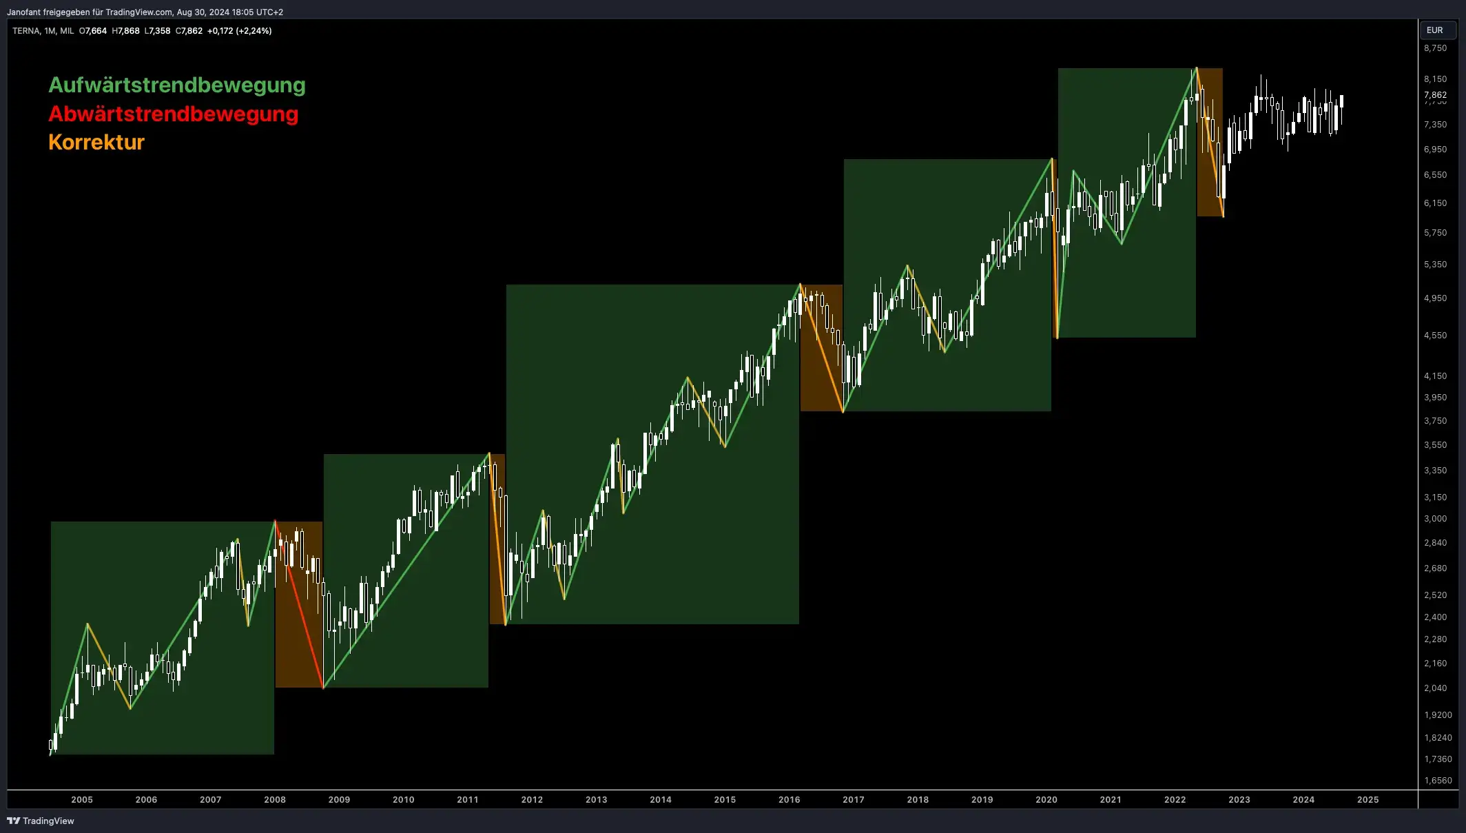Click the 2015 year on the time axis
The width and height of the screenshot is (1466, 833).
pyautogui.click(x=725, y=800)
